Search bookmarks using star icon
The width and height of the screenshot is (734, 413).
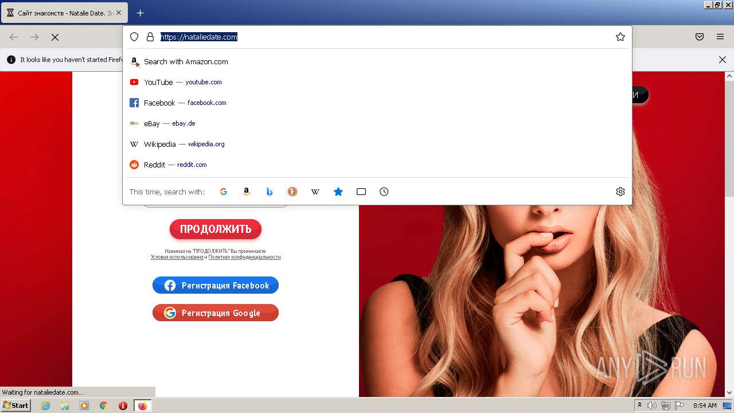click(x=338, y=192)
